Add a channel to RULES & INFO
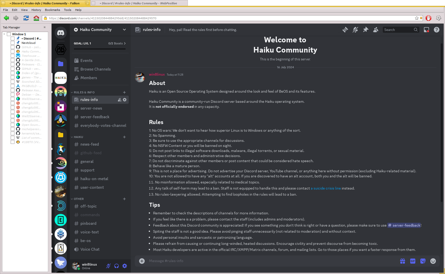The height and width of the screenshot is (274, 445). [x=124, y=92]
